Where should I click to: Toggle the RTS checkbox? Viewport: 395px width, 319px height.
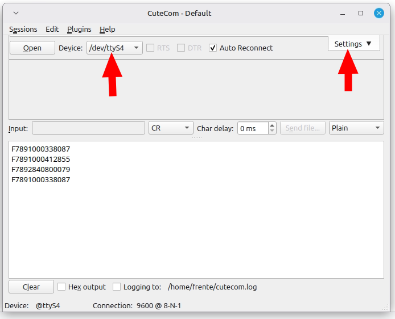point(150,48)
